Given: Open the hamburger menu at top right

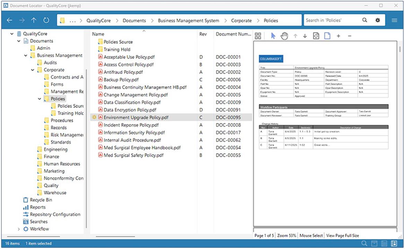Looking at the screenshot, I should click(x=394, y=20).
